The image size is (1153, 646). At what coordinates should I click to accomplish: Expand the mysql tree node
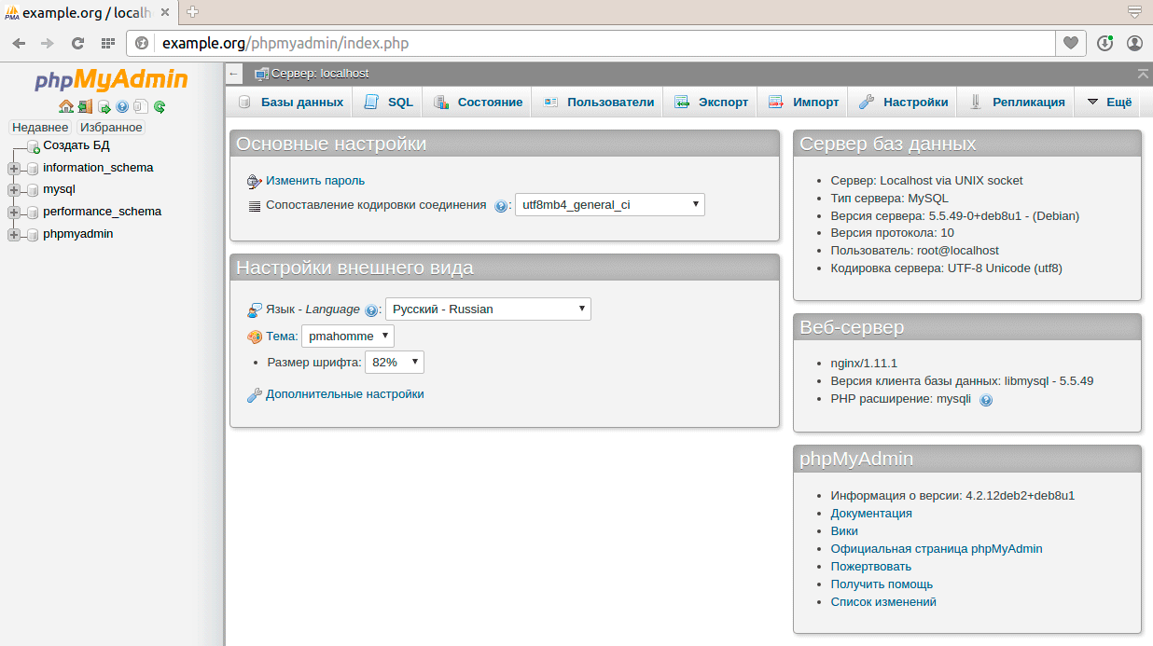coord(13,190)
